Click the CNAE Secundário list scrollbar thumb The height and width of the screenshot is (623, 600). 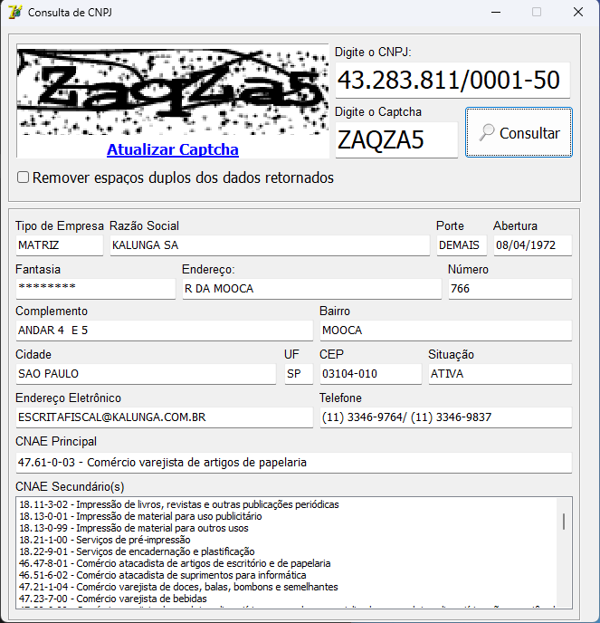(564, 522)
